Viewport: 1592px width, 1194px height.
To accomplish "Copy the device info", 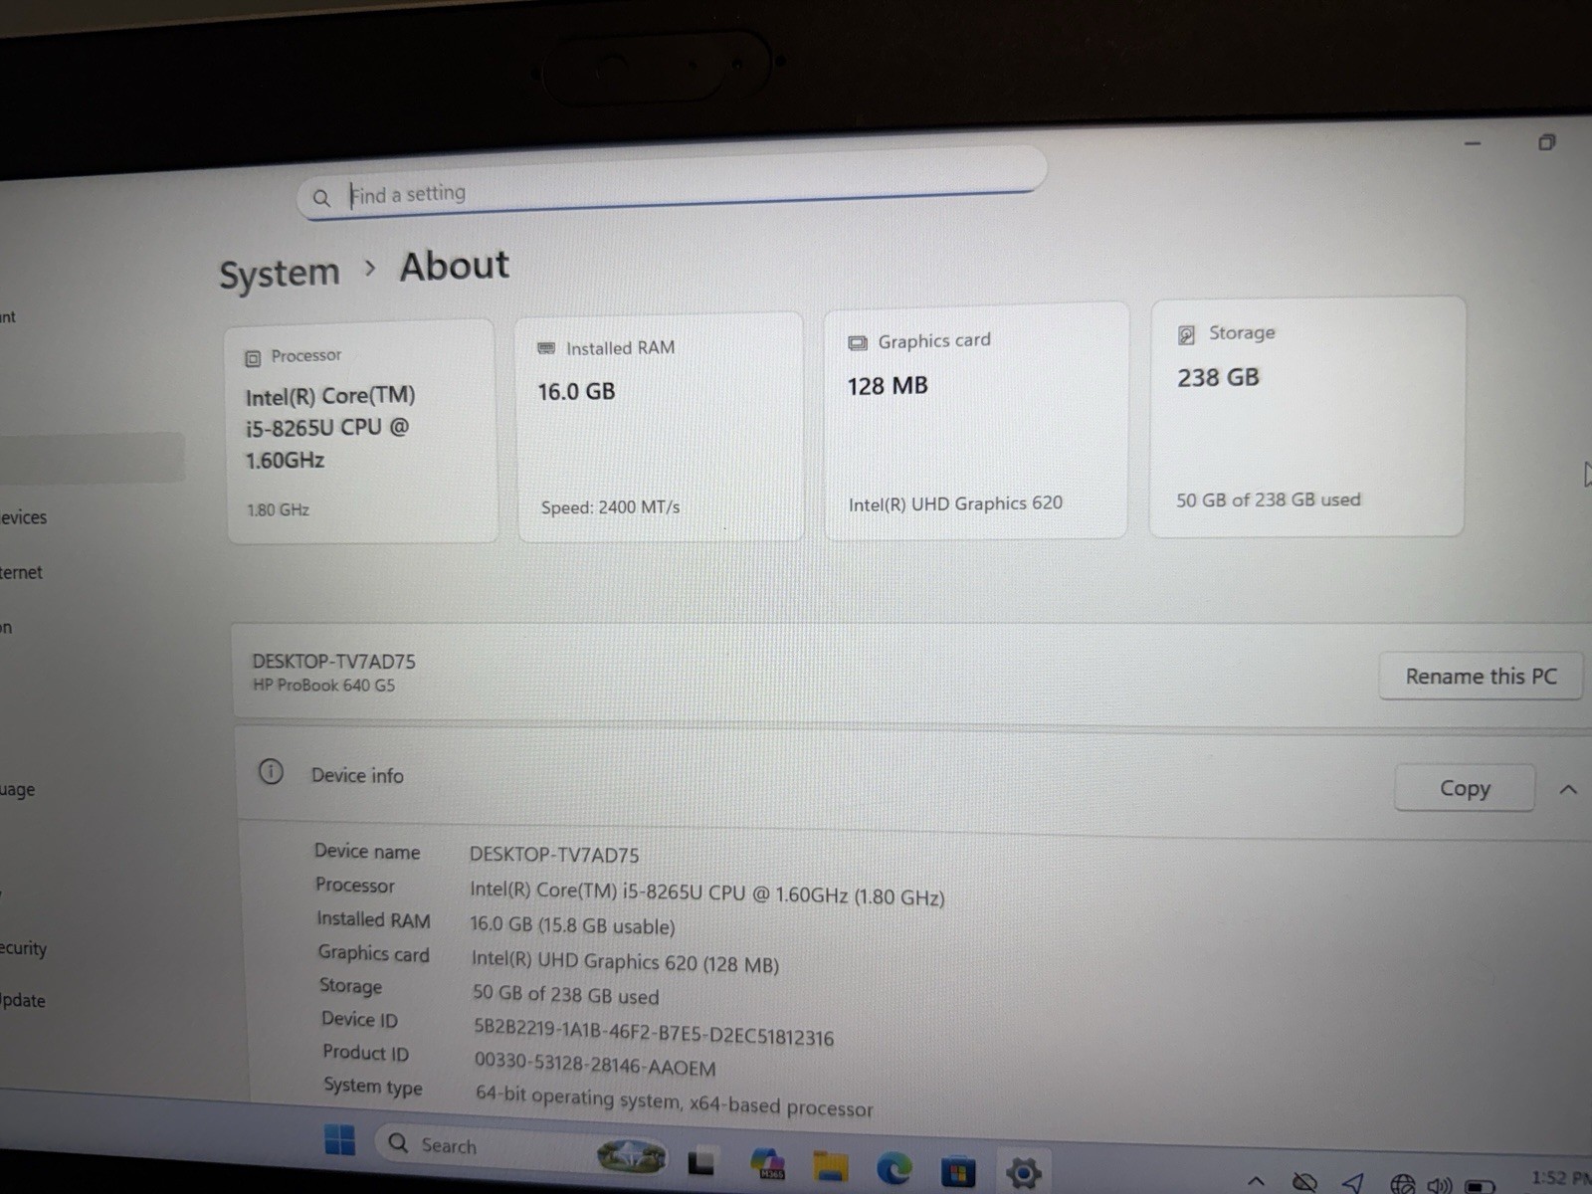I will coord(1465,788).
